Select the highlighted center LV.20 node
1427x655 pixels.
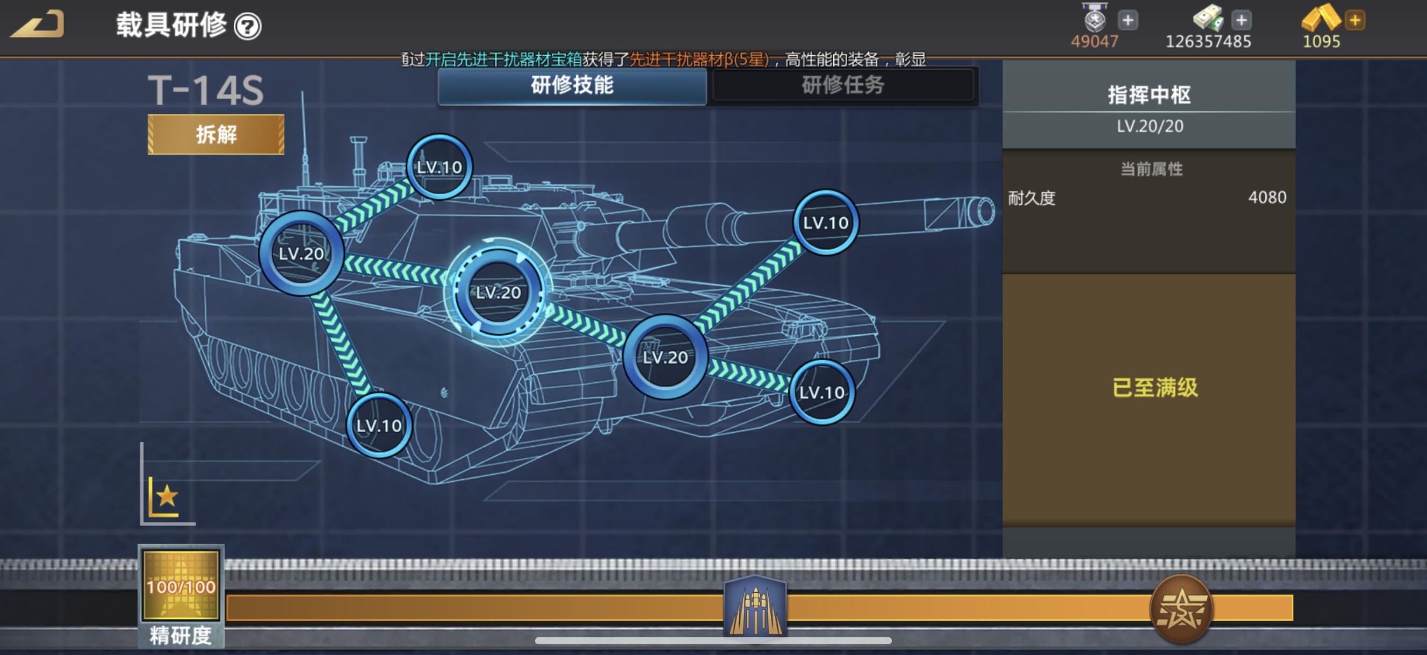click(498, 293)
